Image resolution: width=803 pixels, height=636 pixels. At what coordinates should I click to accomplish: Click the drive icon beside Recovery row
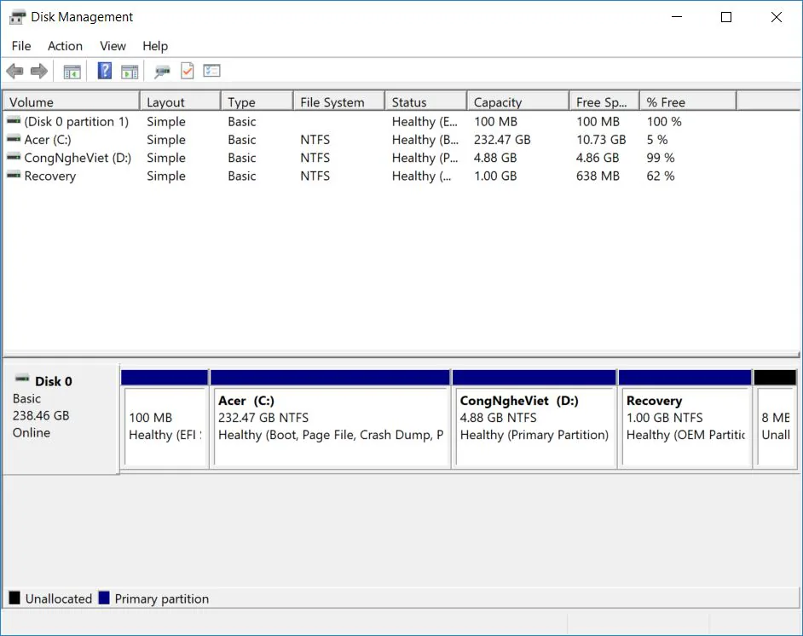click(14, 175)
